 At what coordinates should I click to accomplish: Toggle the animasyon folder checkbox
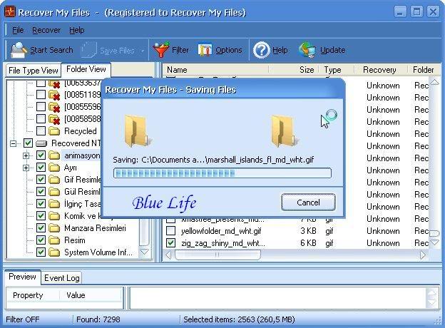[41, 155]
